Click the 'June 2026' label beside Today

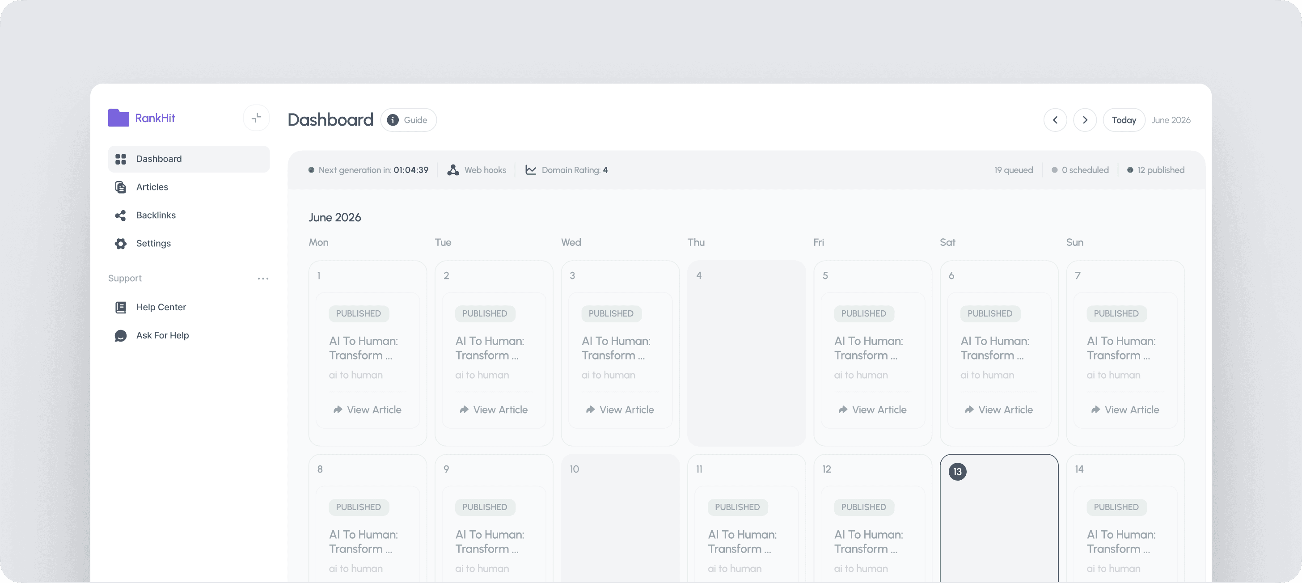click(1171, 120)
